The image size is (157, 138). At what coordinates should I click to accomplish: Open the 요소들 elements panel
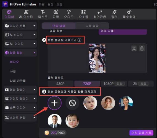point(83,14)
